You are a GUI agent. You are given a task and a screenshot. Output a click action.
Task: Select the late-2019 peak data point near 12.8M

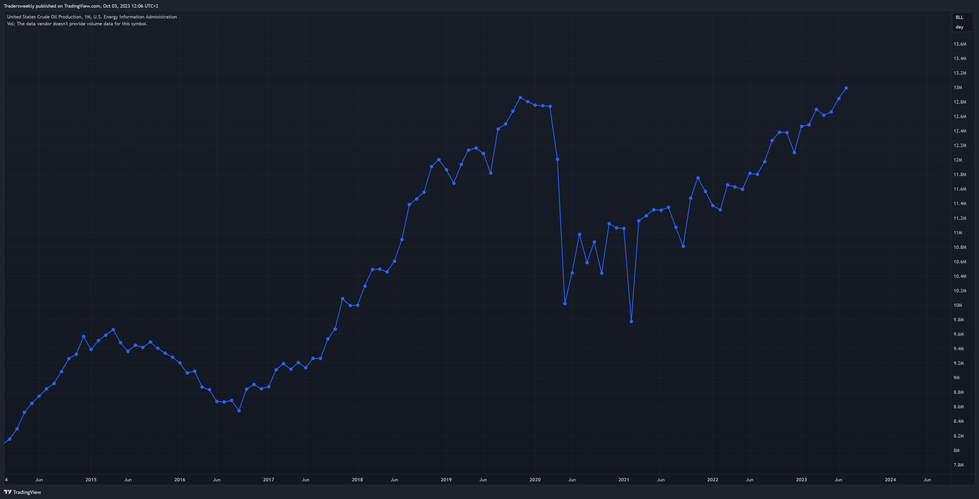click(x=520, y=98)
